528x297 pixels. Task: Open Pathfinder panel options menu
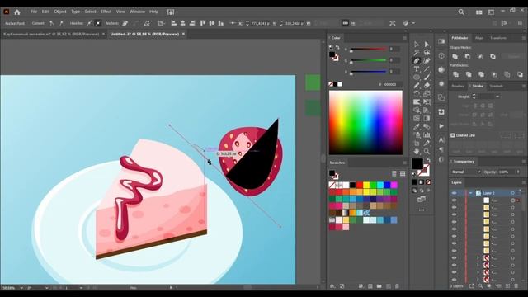pyautogui.click(x=524, y=38)
